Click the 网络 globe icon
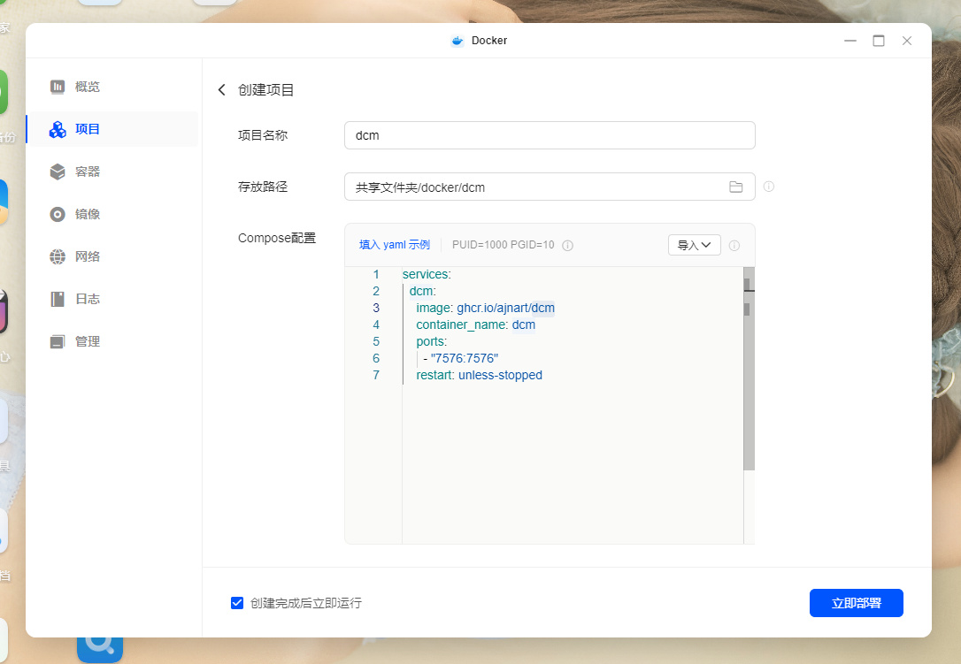This screenshot has height=664, width=961. 58,256
